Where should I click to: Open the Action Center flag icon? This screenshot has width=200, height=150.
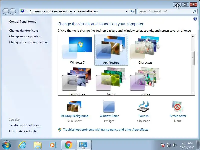pos(163,145)
